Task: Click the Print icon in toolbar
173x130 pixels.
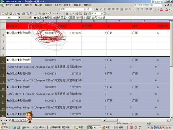Action: (23, 14)
